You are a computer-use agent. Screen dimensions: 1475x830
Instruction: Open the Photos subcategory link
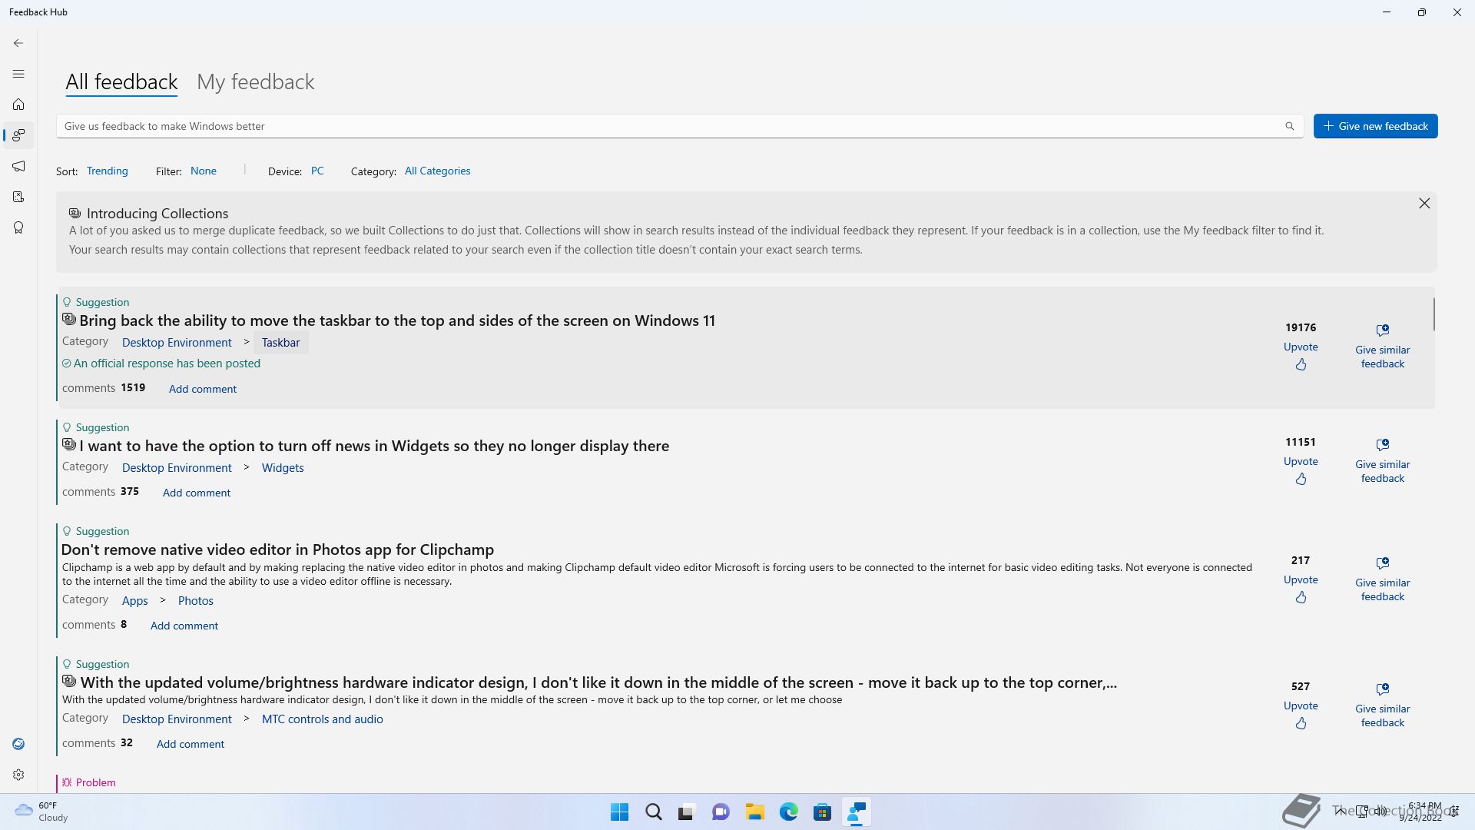tap(196, 601)
